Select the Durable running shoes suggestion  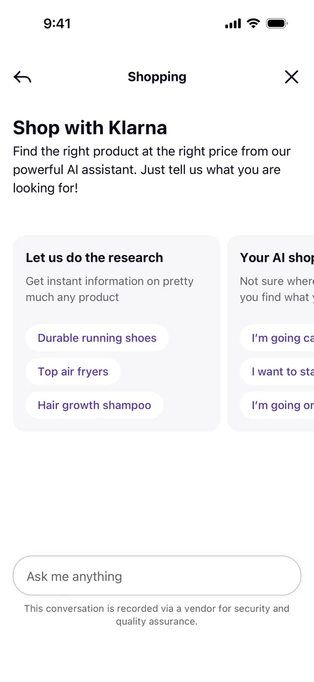pyautogui.click(x=97, y=338)
